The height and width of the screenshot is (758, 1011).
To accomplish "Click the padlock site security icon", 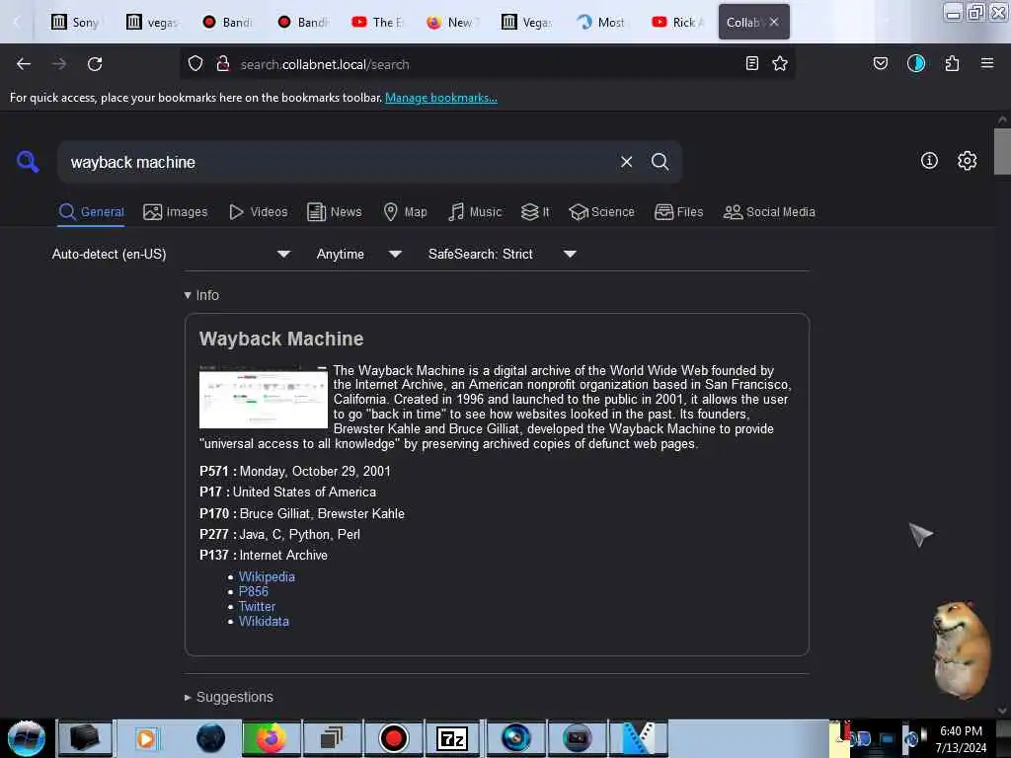I will [223, 63].
